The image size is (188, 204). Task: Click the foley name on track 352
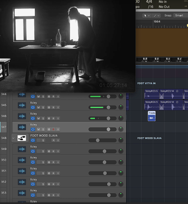point(33,180)
